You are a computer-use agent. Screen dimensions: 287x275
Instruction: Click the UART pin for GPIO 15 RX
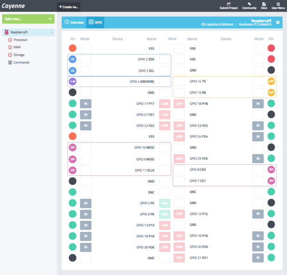[271, 93]
